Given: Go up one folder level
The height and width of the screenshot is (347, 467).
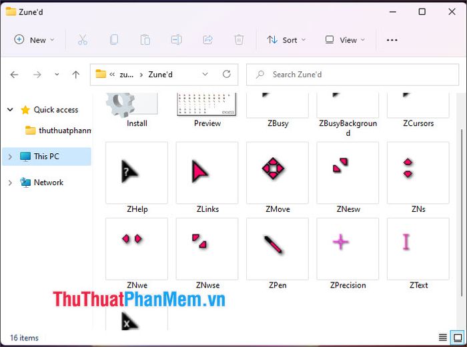Looking at the screenshot, I should pos(75,75).
